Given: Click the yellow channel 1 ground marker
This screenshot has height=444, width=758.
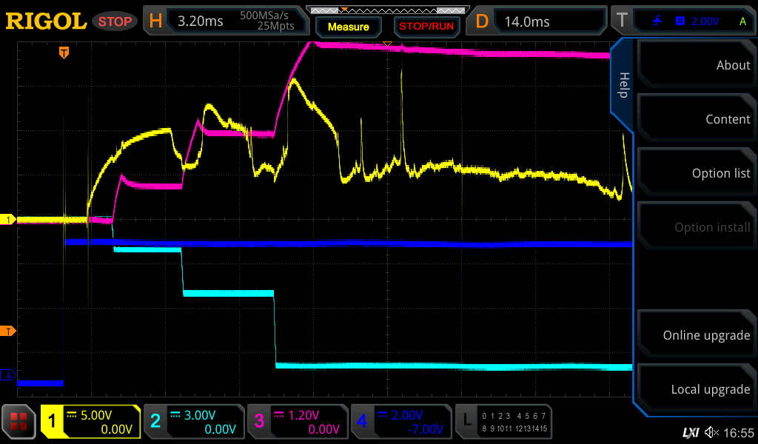Looking at the screenshot, I should pos(8,220).
